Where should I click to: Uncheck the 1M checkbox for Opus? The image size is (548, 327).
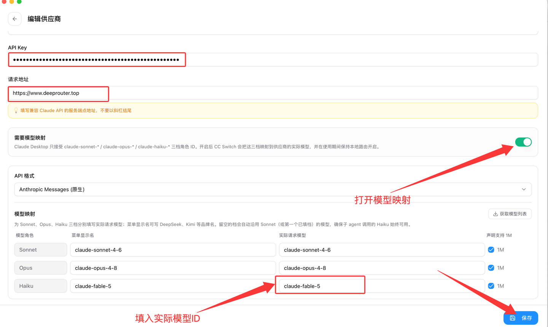tap(491, 268)
